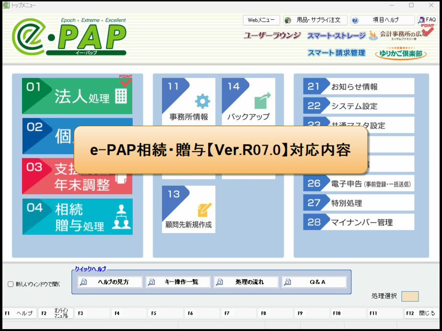Click the e-PAP logo
Screen dimensions: 442x331
point(69,36)
